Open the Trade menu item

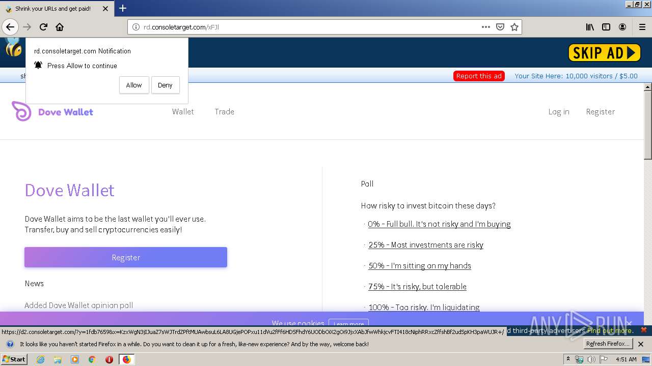click(224, 111)
